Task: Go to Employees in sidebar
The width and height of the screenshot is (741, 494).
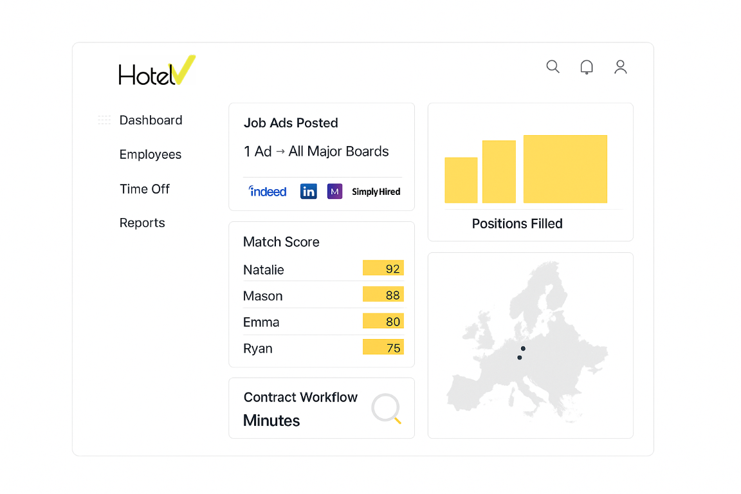Action: click(151, 154)
